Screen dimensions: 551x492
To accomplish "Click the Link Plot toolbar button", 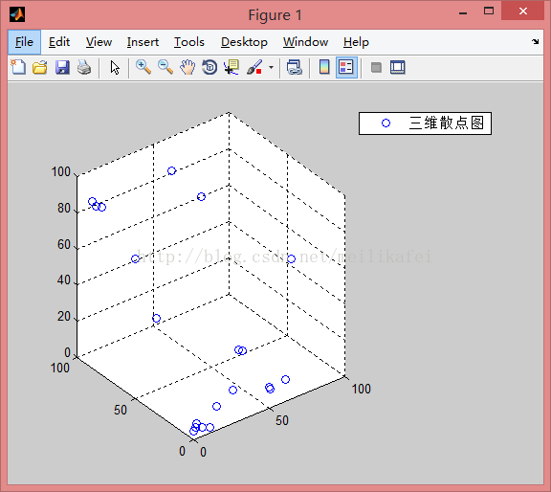I will tap(295, 67).
